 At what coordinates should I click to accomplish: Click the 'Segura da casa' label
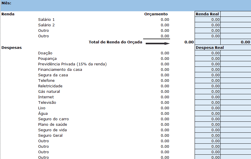[x=53, y=75]
